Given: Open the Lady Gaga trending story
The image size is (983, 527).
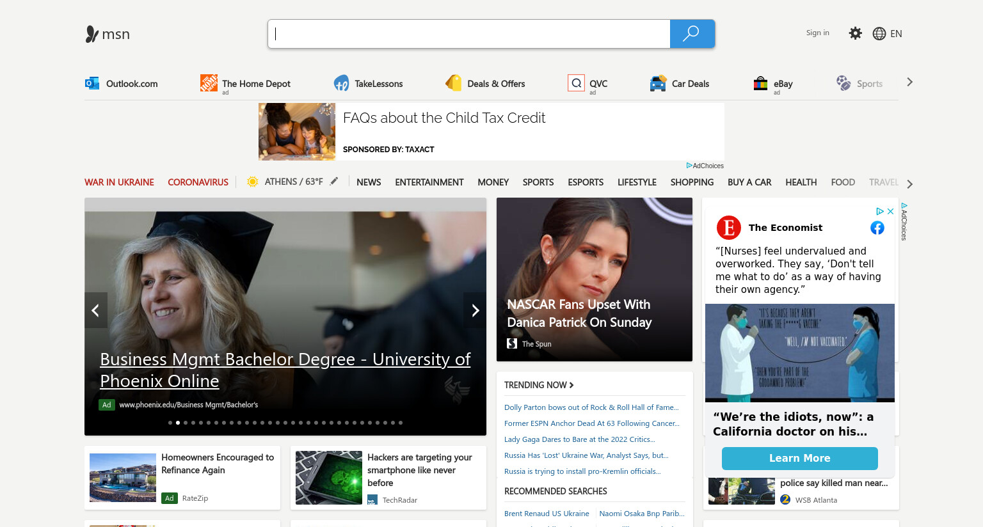Looking at the screenshot, I should pyautogui.click(x=580, y=439).
